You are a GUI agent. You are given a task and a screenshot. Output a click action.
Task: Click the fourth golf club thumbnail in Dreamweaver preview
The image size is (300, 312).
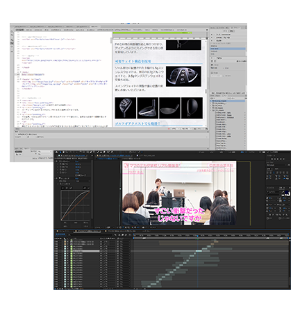tap(192, 108)
